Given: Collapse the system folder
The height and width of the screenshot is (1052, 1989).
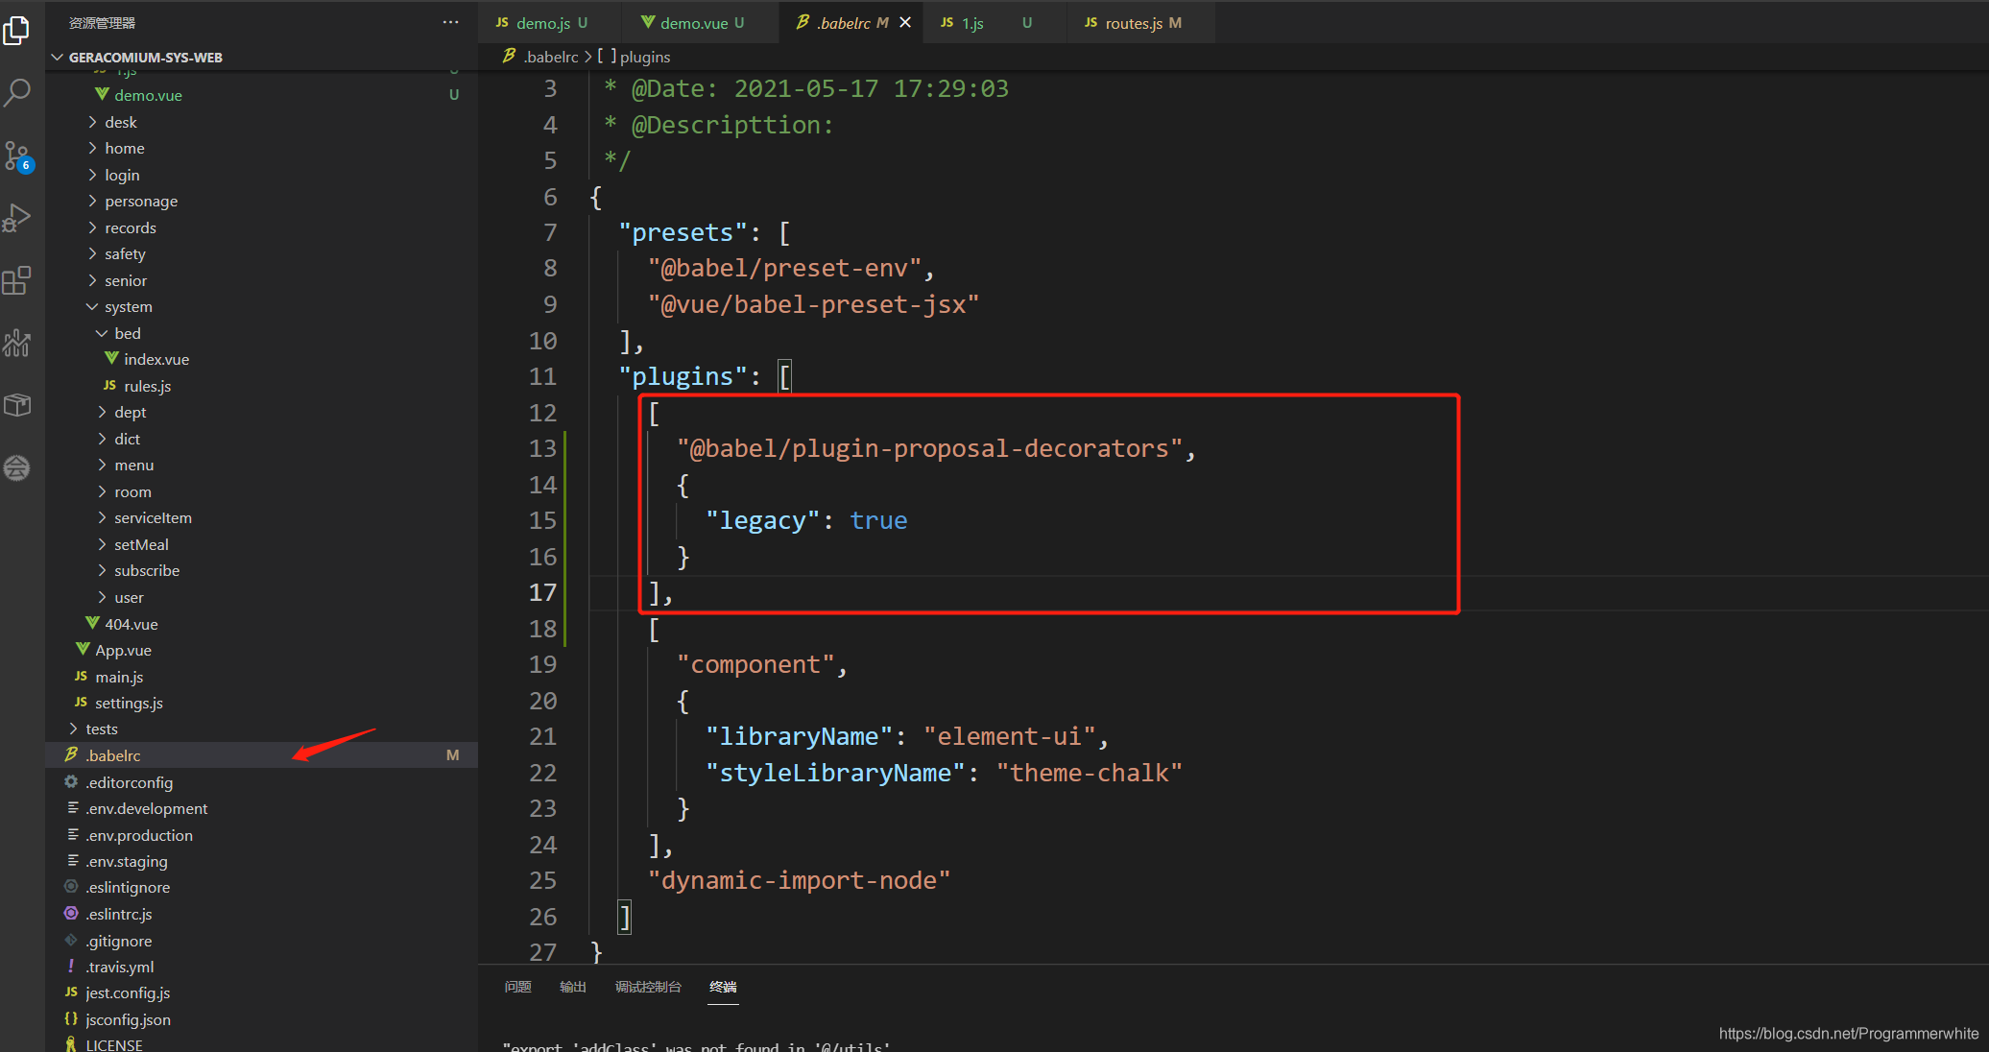Looking at the screenshot, I should coord(262,306).
